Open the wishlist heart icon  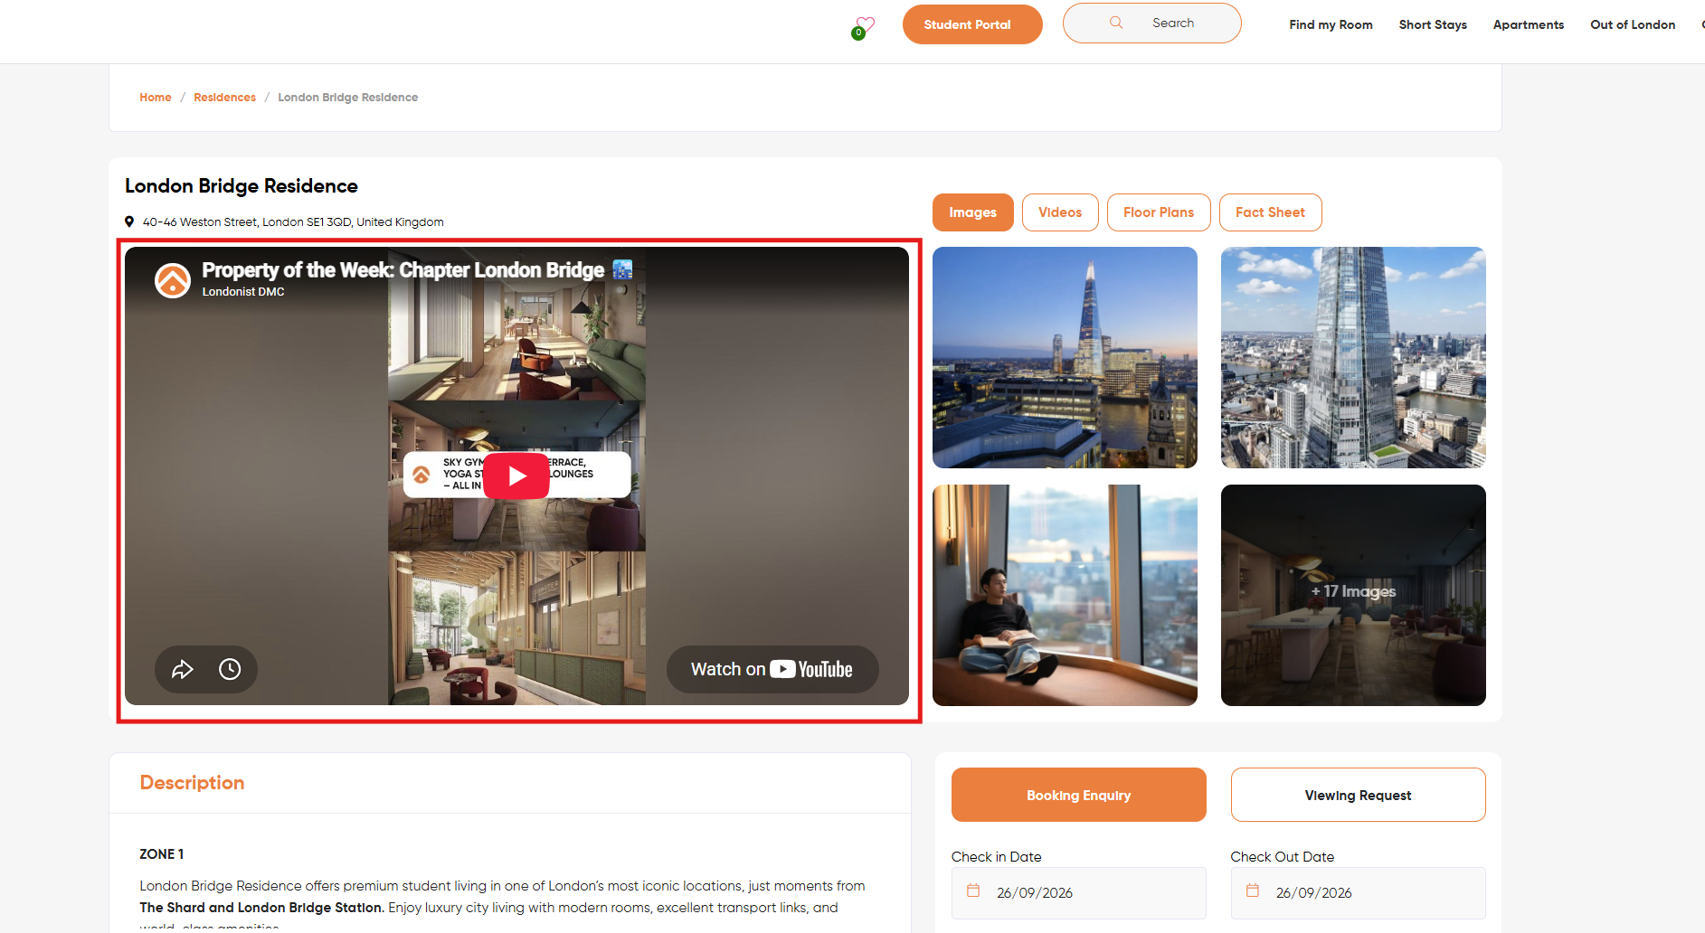click(865, 25)
